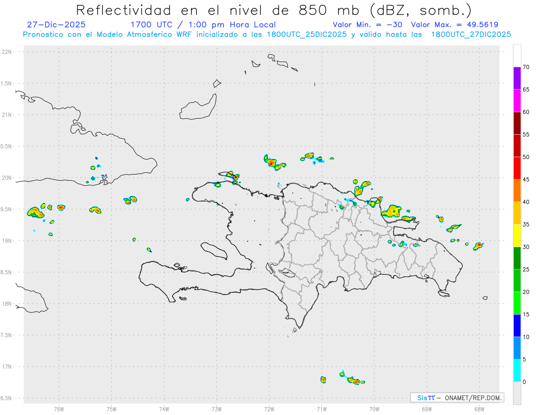Select the '68W' longitude label
The image size is (538, 415).
[x=479, y=409]
